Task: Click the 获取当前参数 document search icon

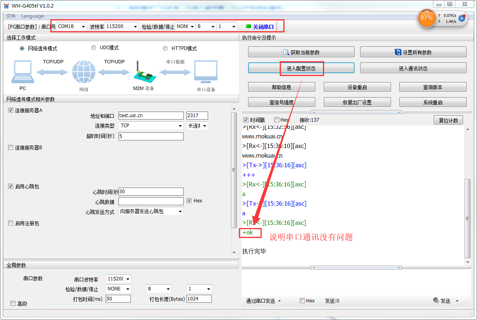Action: (x=286, y=52)
